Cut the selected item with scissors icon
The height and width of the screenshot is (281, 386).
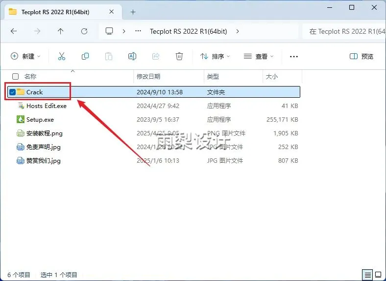click(x=62, y=56)
